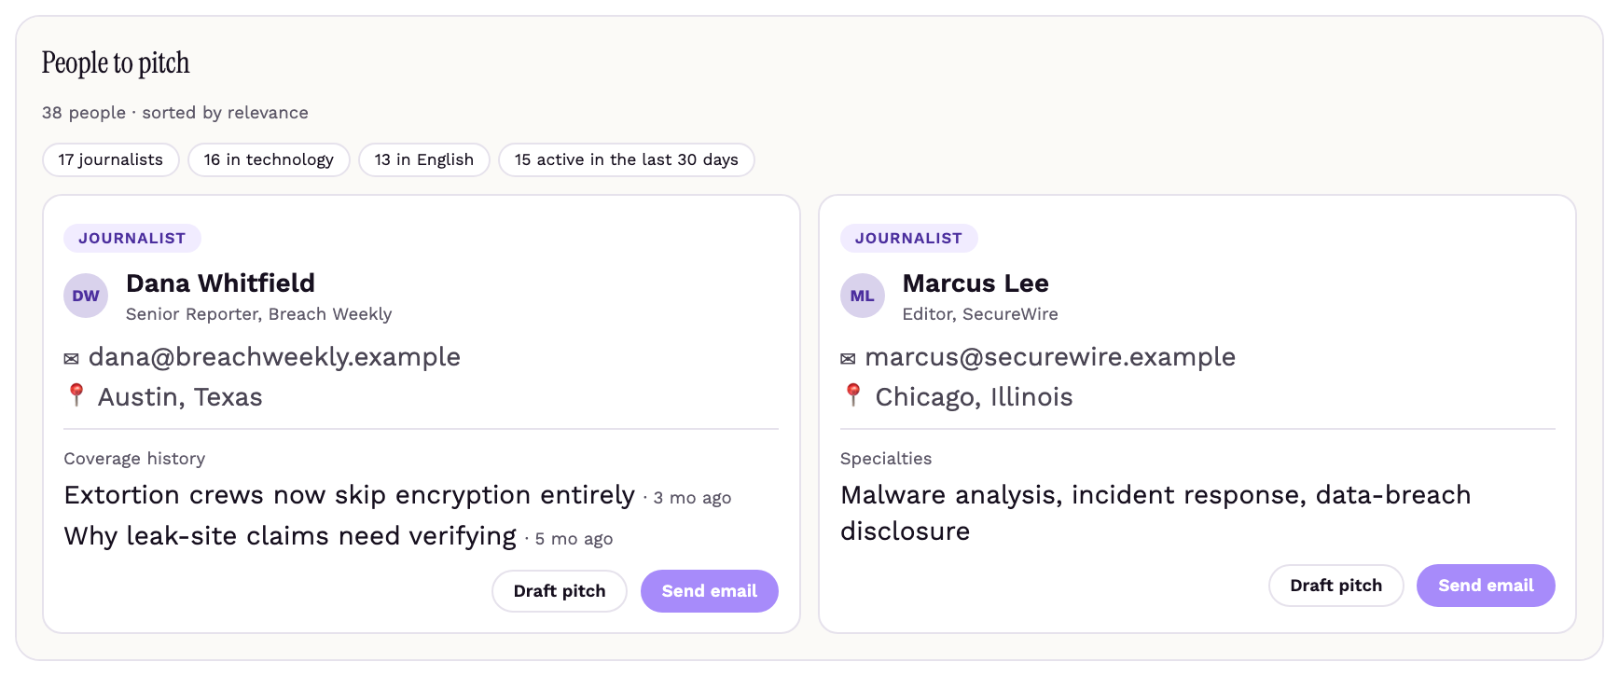Click the 'Coverage history' label
The width and height of the screenshot is (1619, 676).
tap(134, 459)
